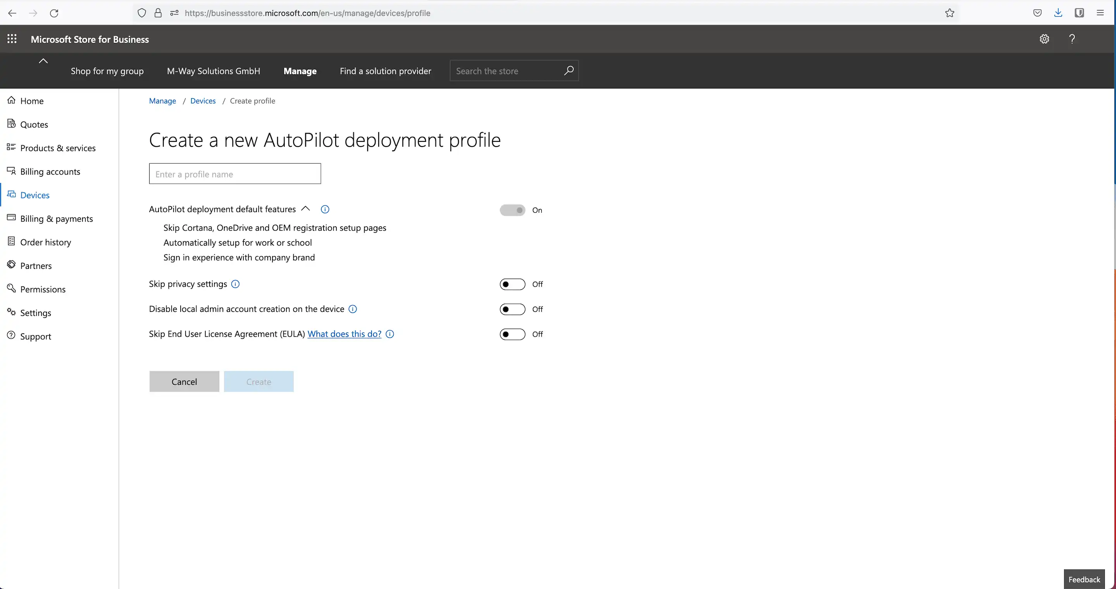1116x589 pixels.
Task: Show info for Disable local admin account
Action: (353, 309)
